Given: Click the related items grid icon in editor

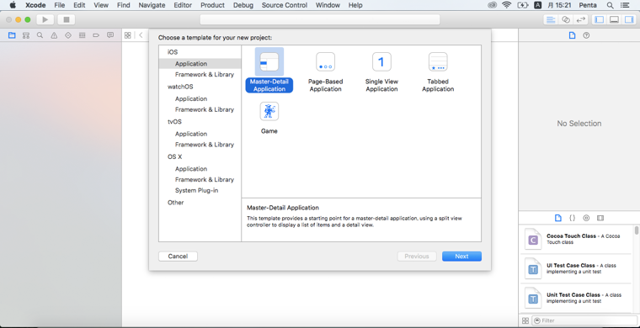Looking at the screenshot, I should tap(128, 35).
